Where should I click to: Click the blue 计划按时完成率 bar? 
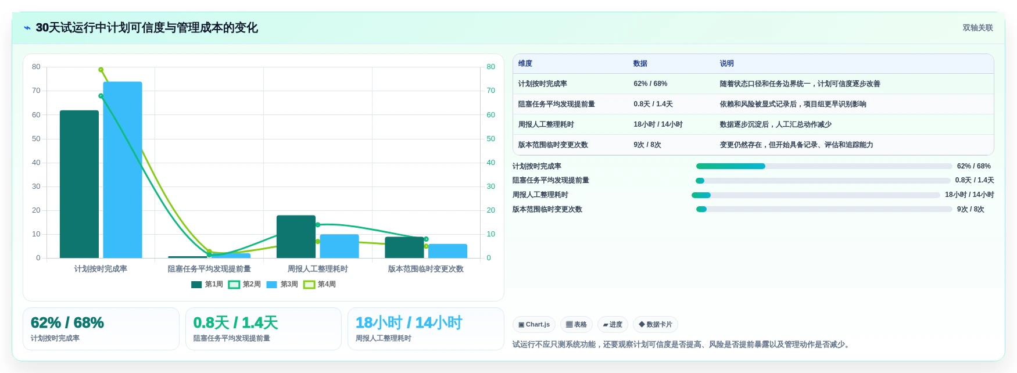123,170
